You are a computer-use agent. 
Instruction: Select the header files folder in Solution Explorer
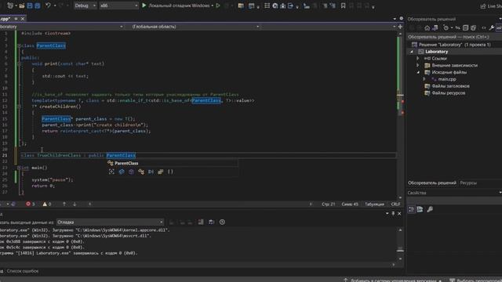point(450,86)
